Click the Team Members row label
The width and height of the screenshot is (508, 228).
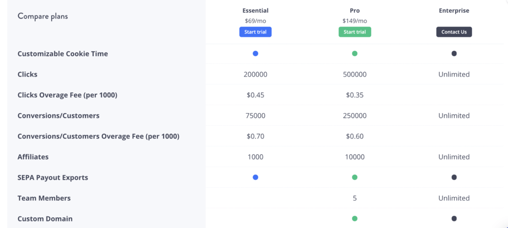click(x=44, y=198)
